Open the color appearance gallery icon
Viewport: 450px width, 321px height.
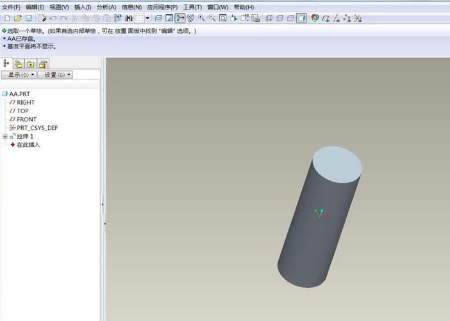click(315, 18)
